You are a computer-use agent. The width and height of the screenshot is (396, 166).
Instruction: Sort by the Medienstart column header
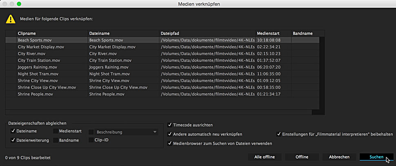[x=273, y=33]
